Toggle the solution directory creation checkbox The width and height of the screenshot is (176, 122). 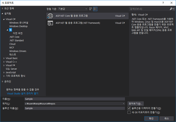[129, 108]
